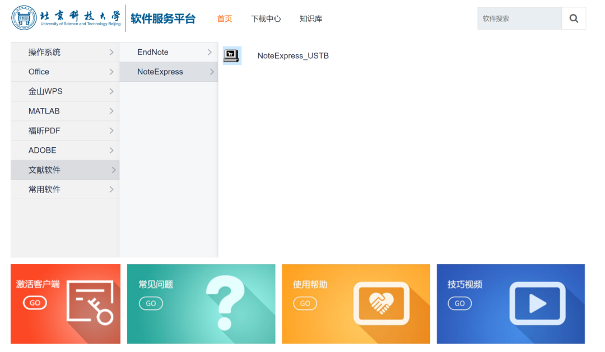
Task: Choose NoteExpress in the submenu
Action: [x=169, y=72]
